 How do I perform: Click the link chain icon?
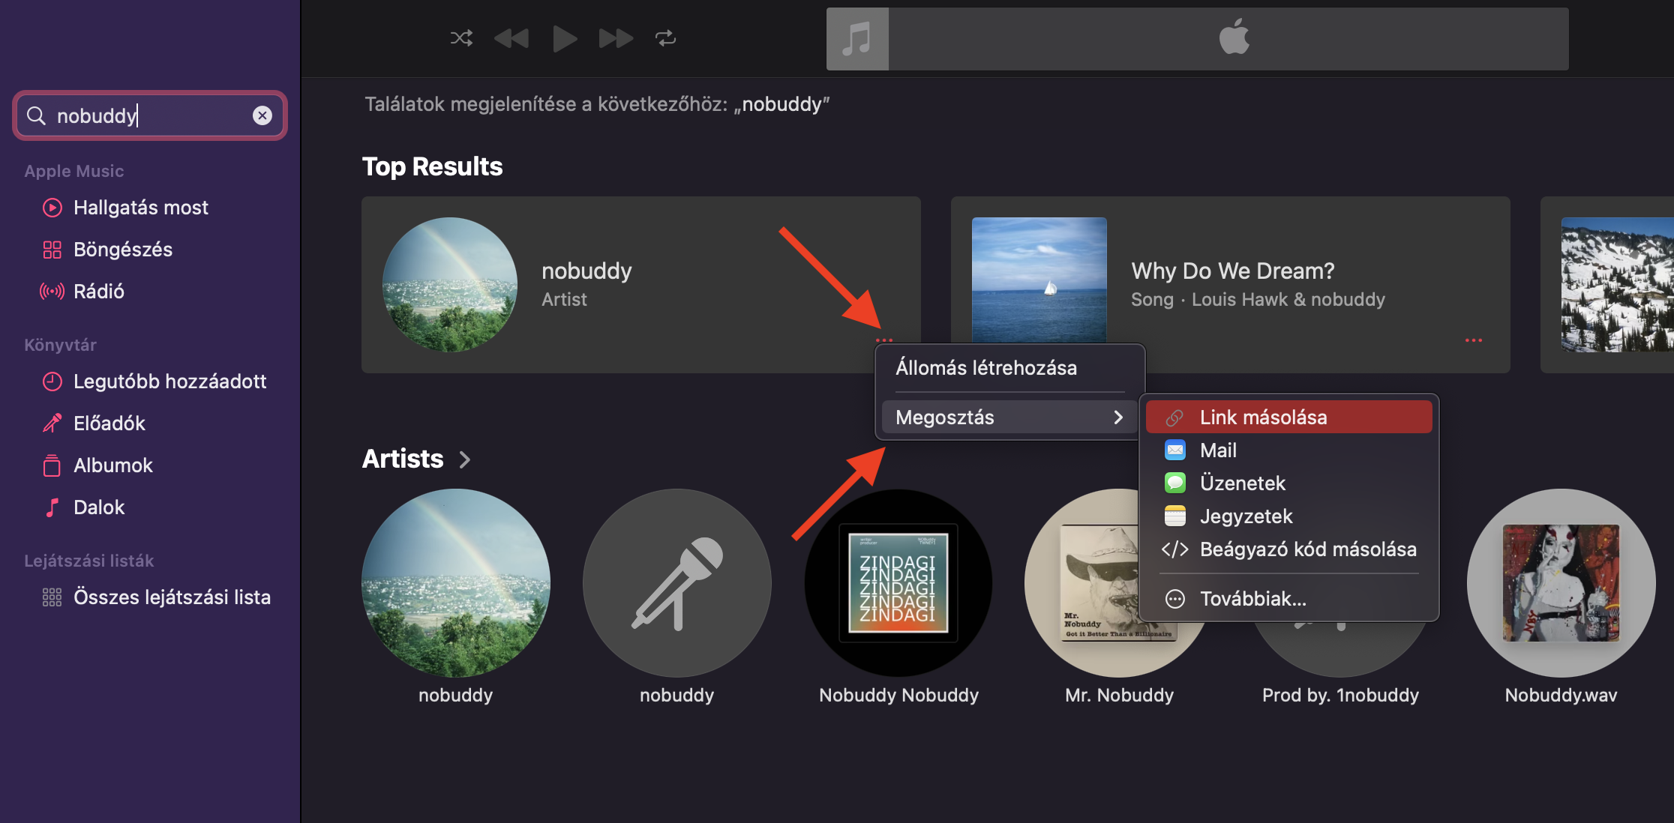[x=1174, y=417]
